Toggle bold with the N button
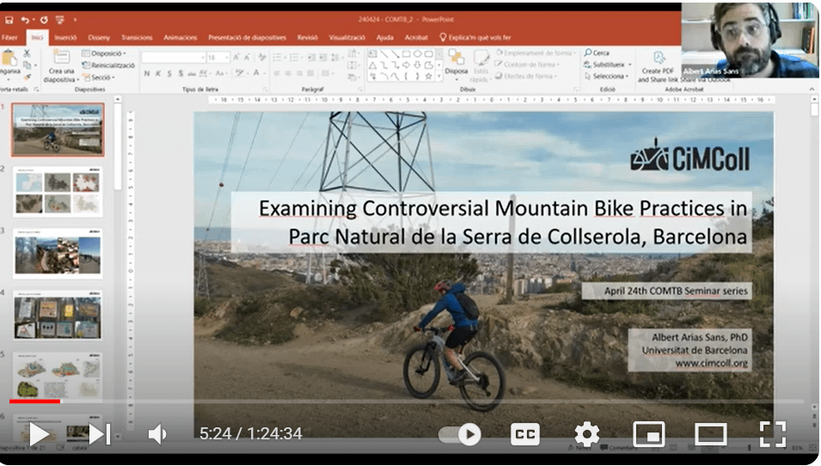The image size is (821, 466). (147, 73)
